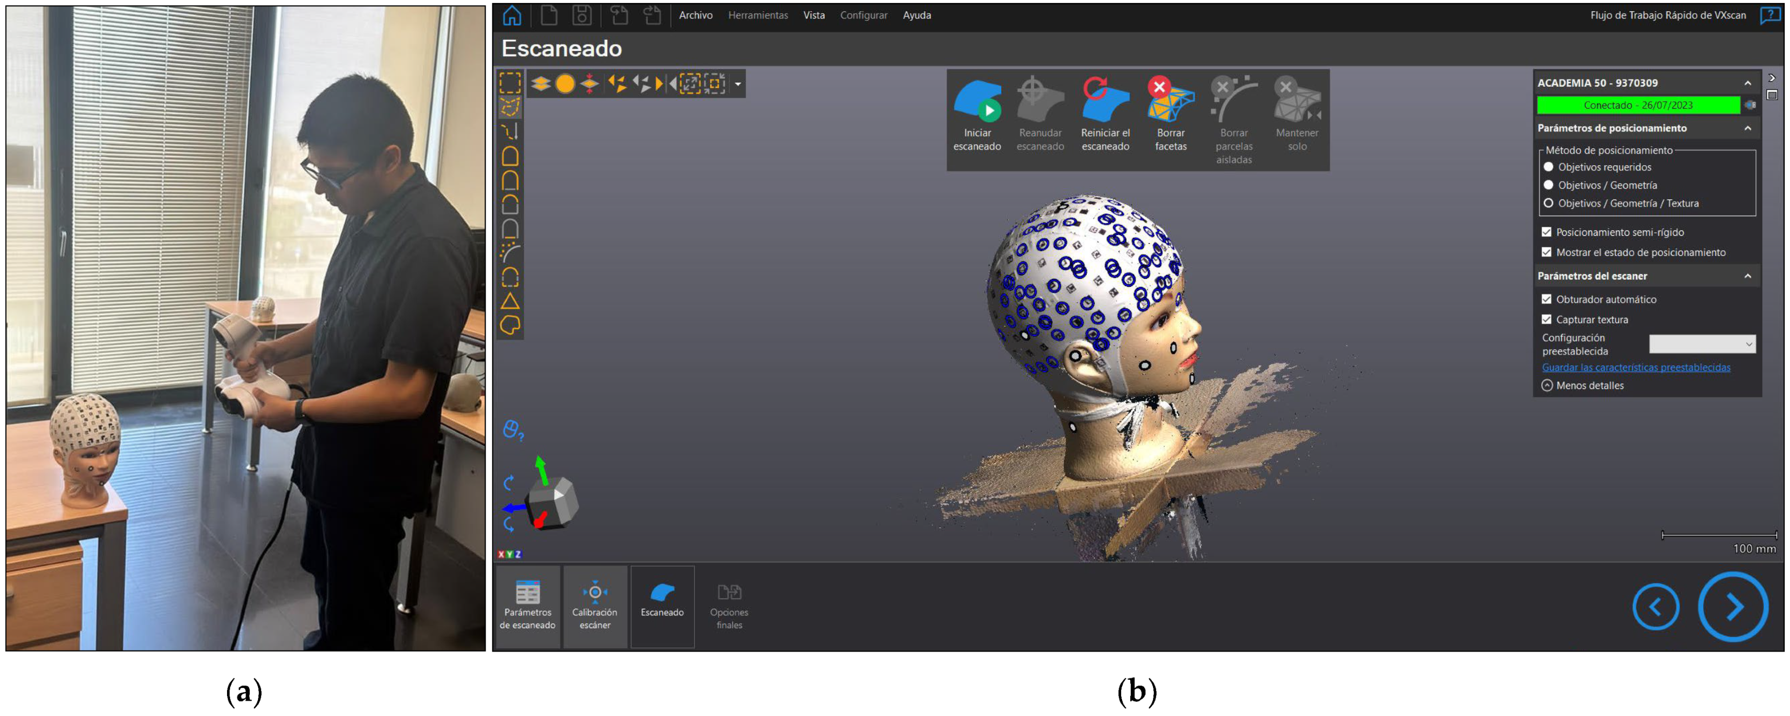Uncheck Obturador automático option
The width and height of the screenshot is (1790, 716).
click(x=1546, y=299)
